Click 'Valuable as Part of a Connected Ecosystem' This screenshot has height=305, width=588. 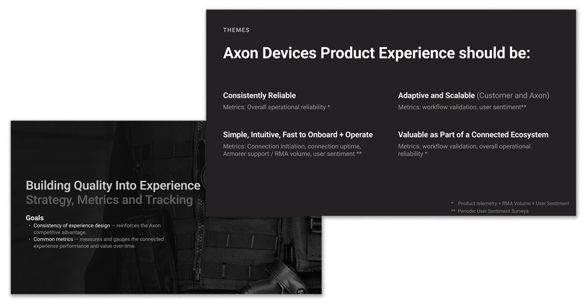point(473,135)
